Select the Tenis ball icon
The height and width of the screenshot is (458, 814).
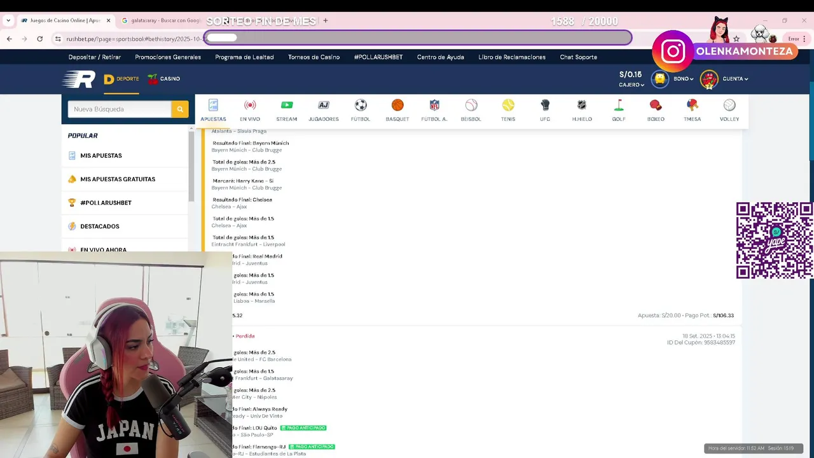pyautogui.click(x=508, y=105)
